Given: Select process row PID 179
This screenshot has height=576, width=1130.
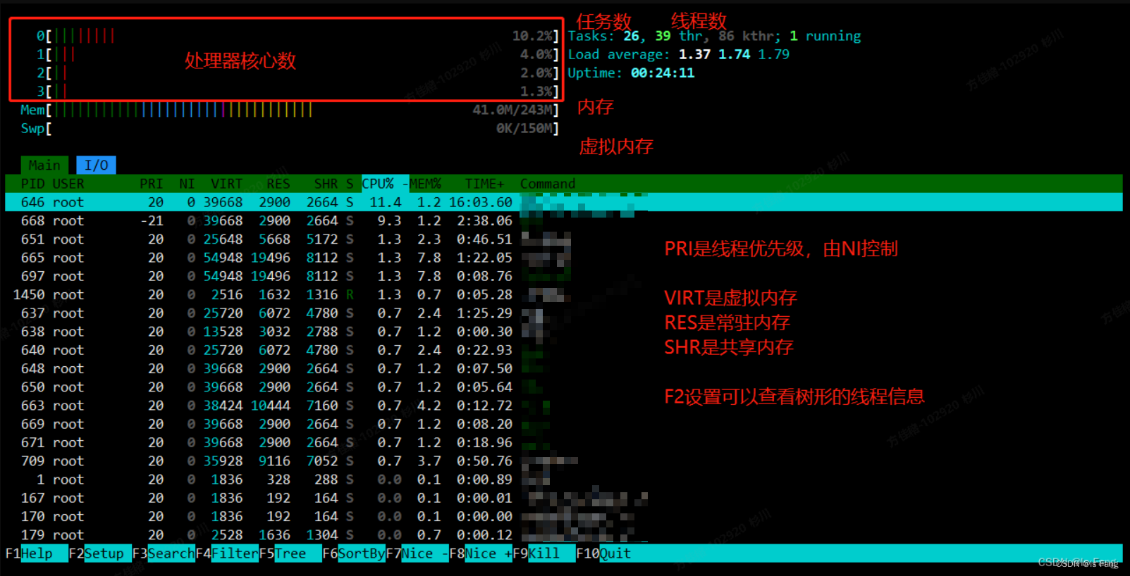Looking at the screenshot, I should 564,535.
